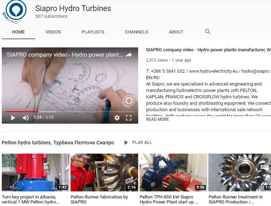Click the title 'Turn key project in Albania'
271x206 pixels.
[x=30, y=200]
